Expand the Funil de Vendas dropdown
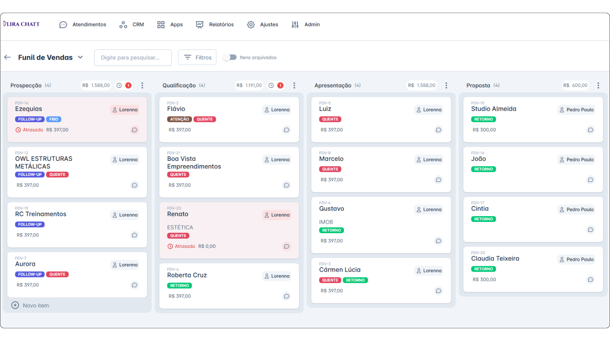 [80, 57]
